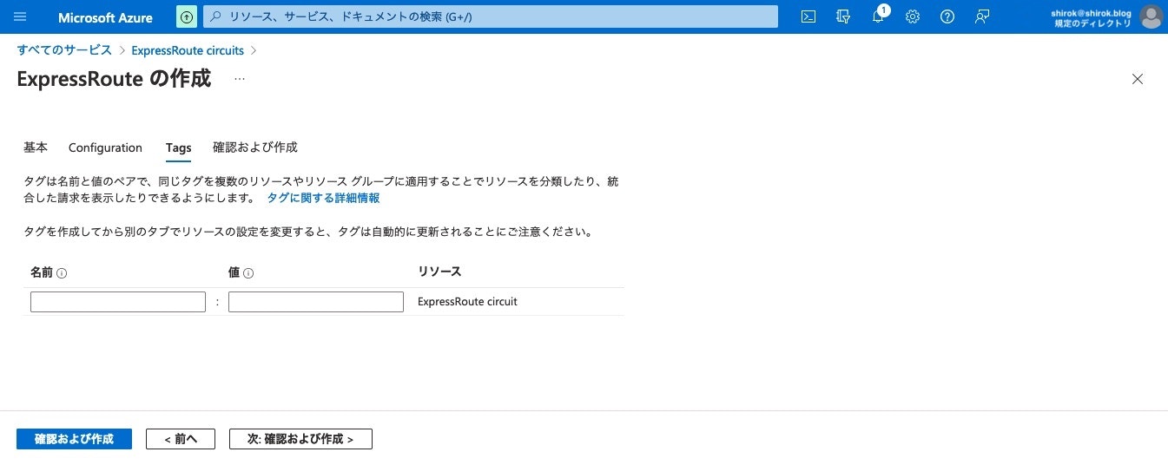Switch to the 基本 tab
Screen dimensions: 1168x465
pyautogui.click(x=36, y=147)
